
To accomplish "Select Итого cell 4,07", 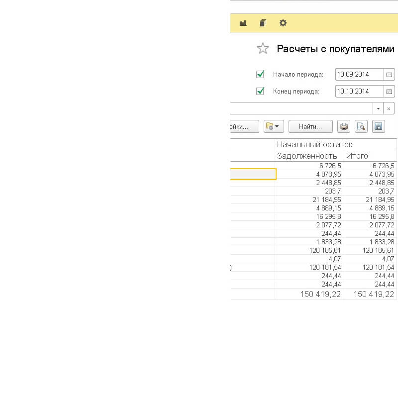I will pos(370,259).
